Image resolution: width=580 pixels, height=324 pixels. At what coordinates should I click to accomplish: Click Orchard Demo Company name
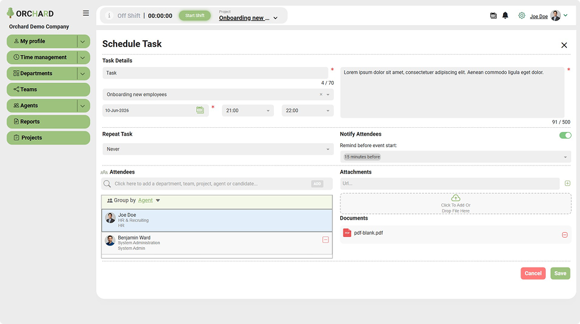click(39, 26)
